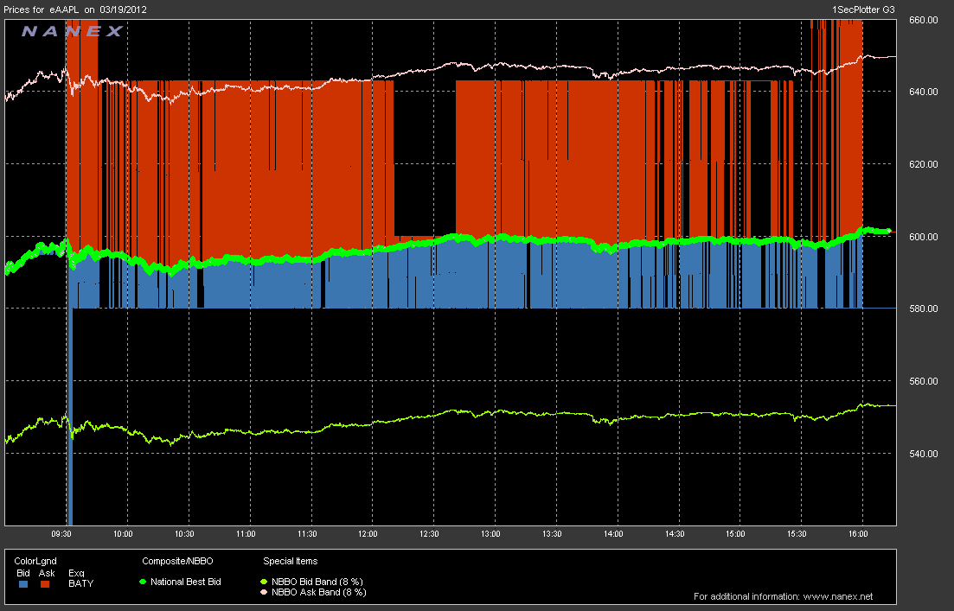This screenshot has height=611, width=954.
Task: Open the www.nanex.net additional information link
Action: click(838, 597)
